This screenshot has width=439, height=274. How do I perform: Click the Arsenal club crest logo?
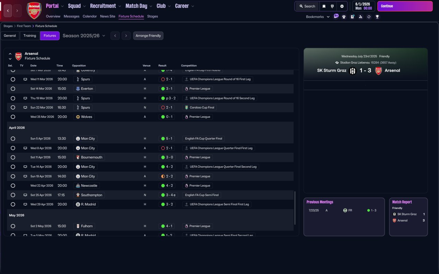[34, 11]
